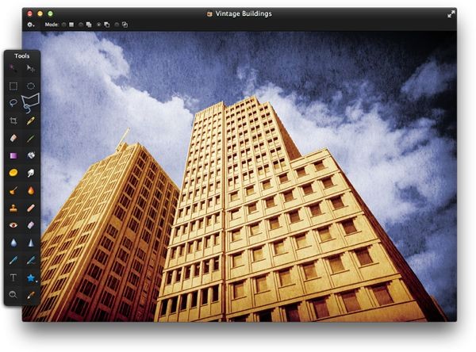Activate the Crop tool
Viewport: 476px width, 352px height.
pyautogui.click(x=13, y=121)
